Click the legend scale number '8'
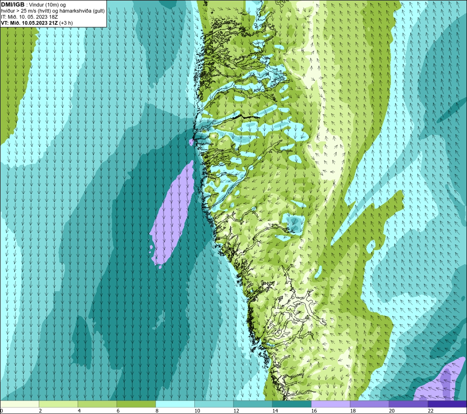The width and height of the screenshot is (467, 414). 157,411
